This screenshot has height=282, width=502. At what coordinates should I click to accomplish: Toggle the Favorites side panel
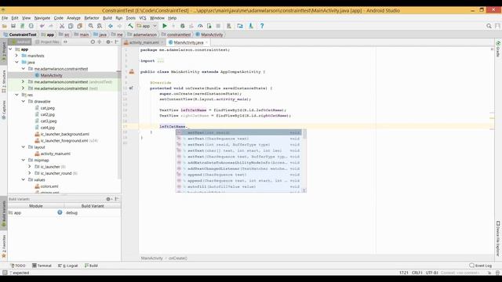point(4,246)
